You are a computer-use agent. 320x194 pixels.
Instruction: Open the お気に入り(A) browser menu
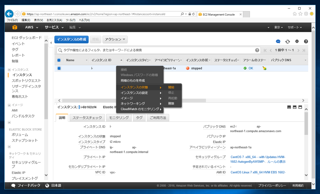tap(54, 20)
